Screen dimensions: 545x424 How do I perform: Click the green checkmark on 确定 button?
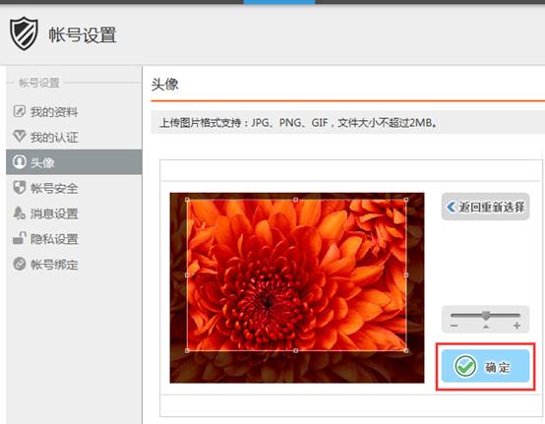[x=465, y=366]
